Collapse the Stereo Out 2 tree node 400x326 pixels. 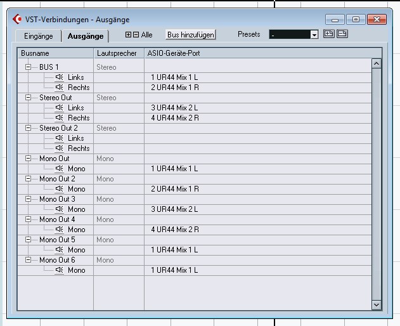point(28,128)
